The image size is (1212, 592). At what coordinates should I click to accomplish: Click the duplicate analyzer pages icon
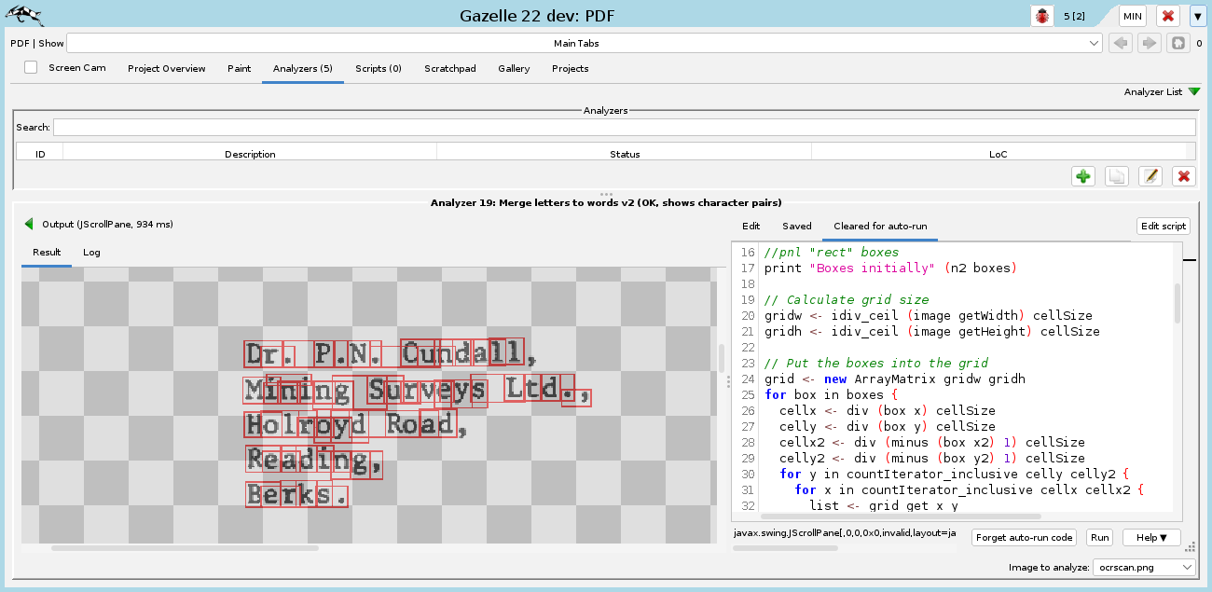1116,176
